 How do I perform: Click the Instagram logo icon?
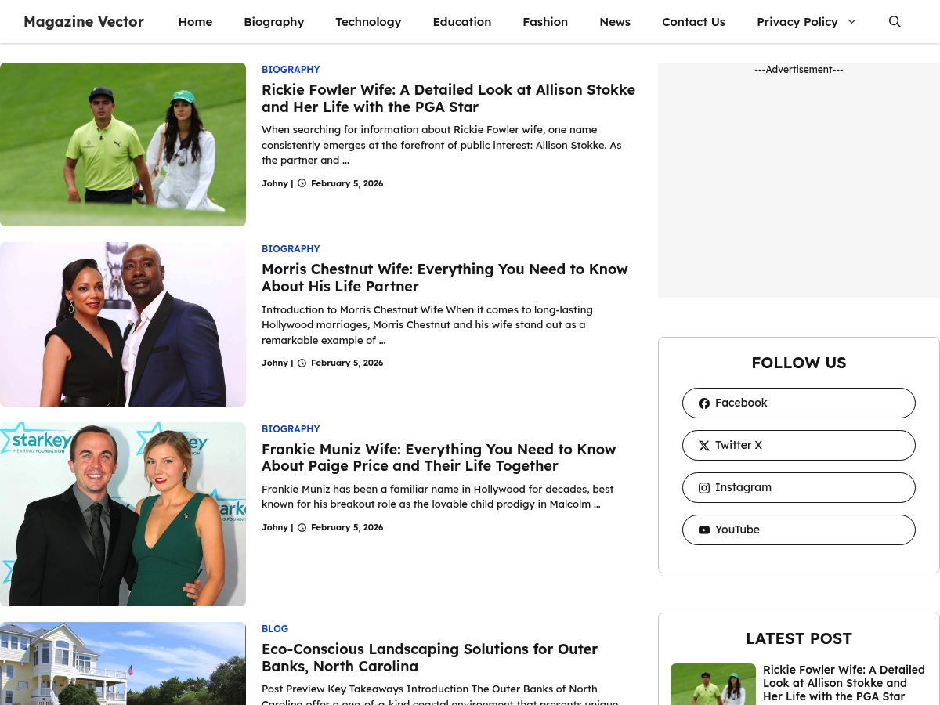point(704,488)
